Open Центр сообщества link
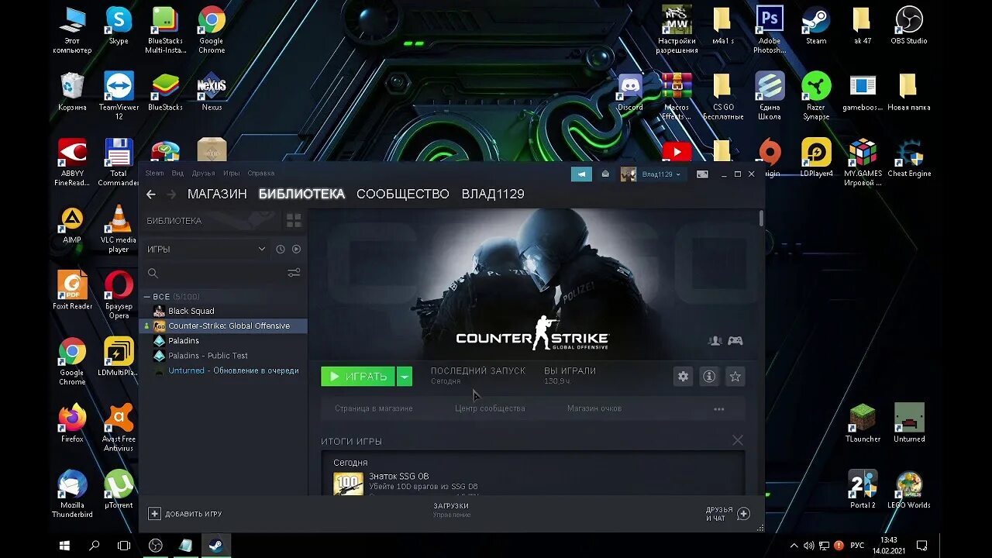 [x=490, y=408]
